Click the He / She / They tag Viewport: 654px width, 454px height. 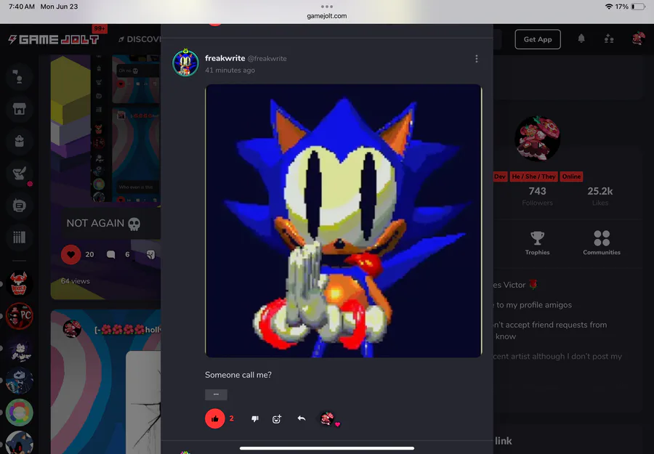pyautogui.click(x=533, y=177)
